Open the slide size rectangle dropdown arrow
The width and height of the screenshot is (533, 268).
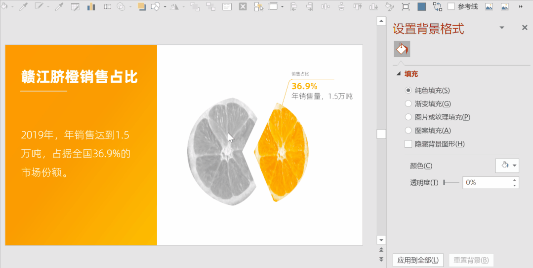pos(282,7)
